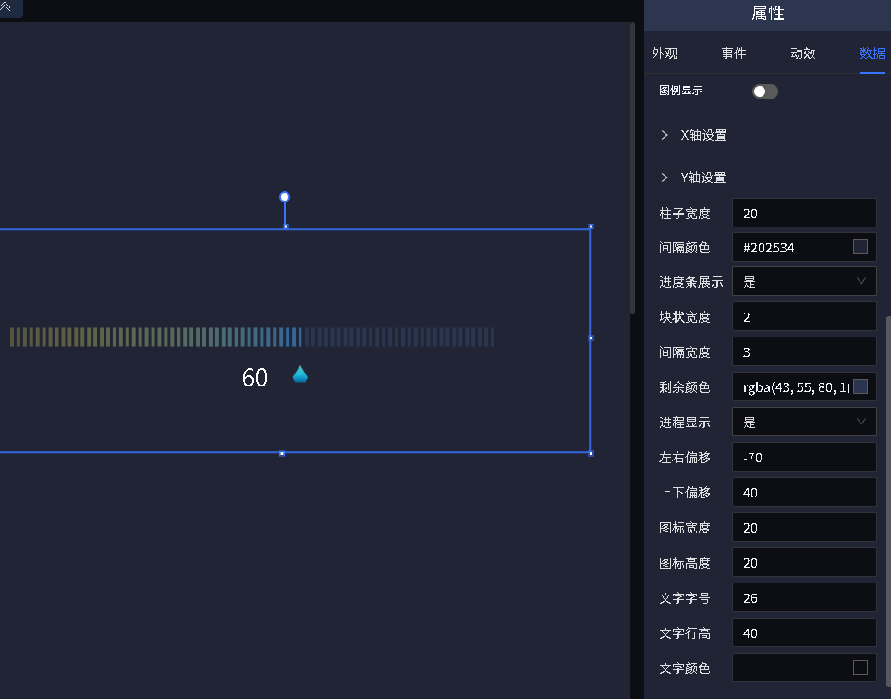Open the 进度条展示 dropdown

804,281
